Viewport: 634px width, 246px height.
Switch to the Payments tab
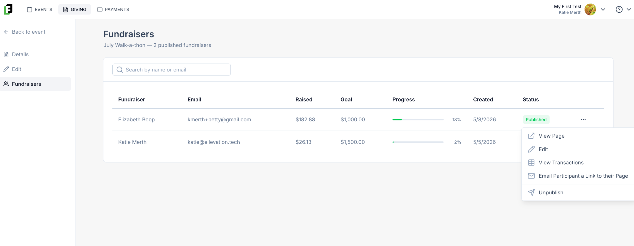[113, 9]
